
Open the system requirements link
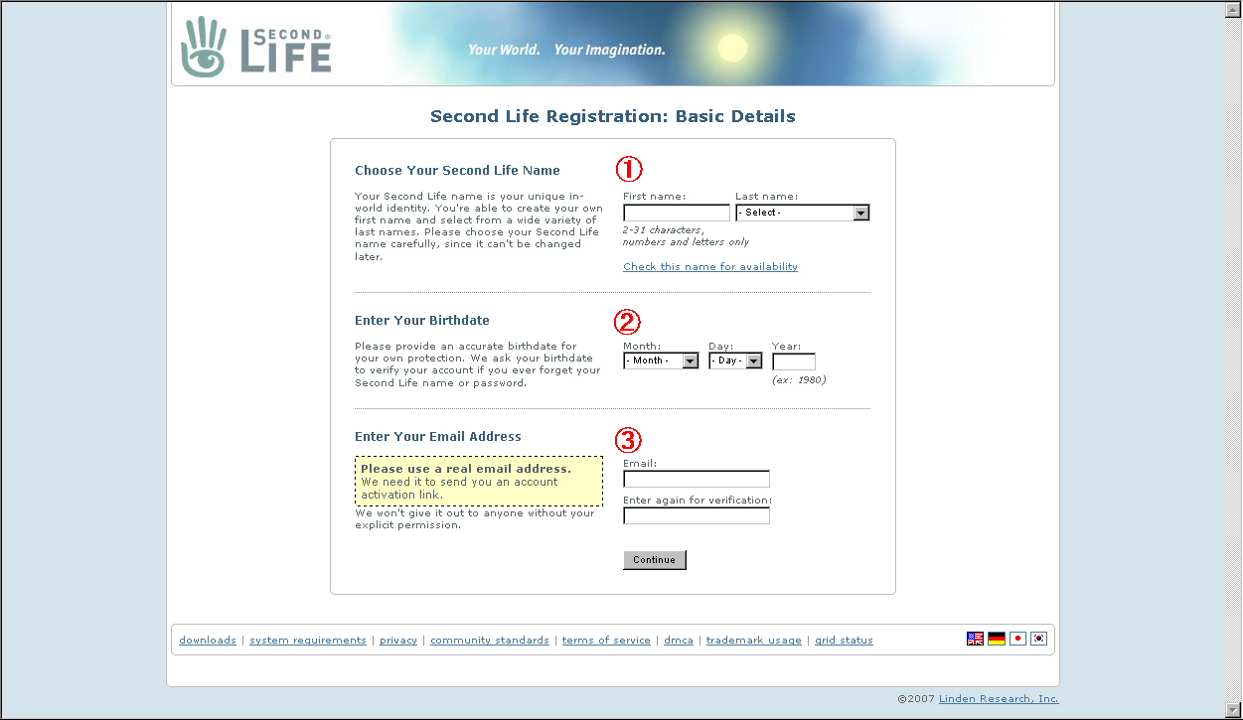(x=308, y=641)
